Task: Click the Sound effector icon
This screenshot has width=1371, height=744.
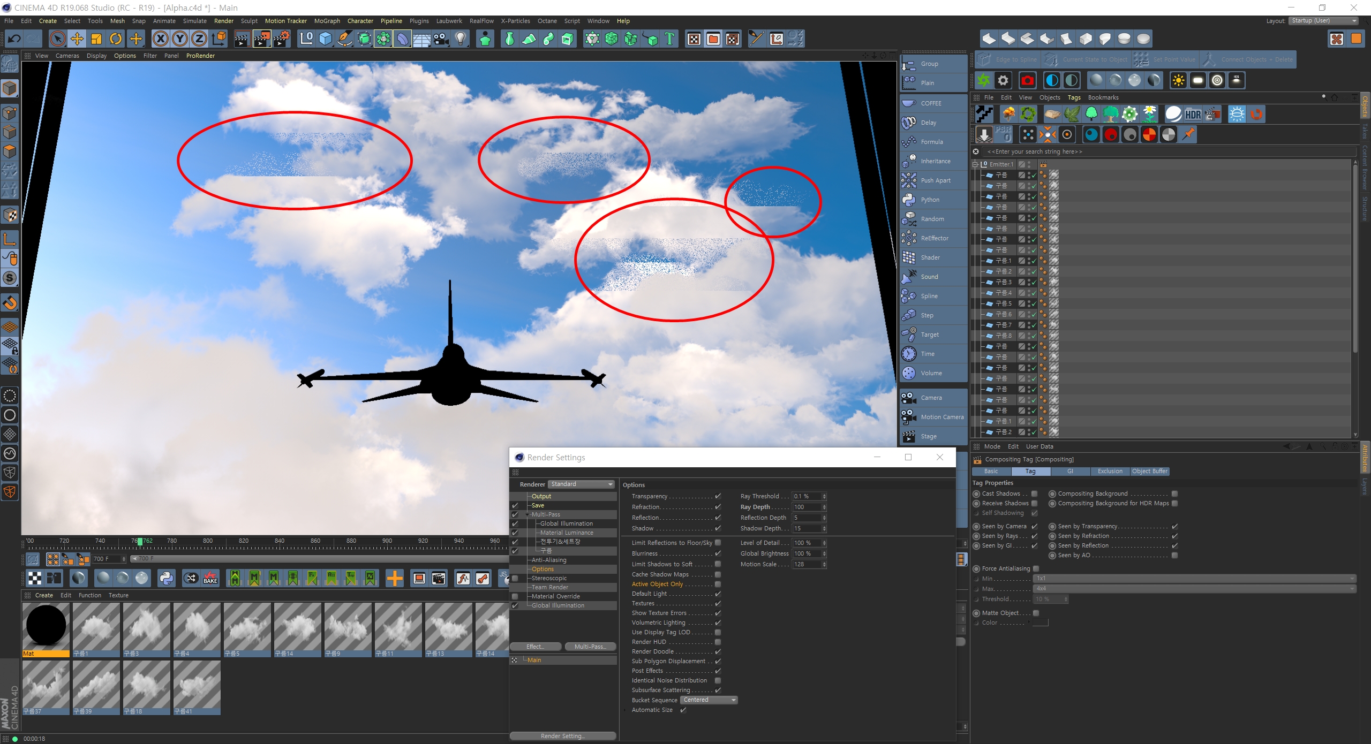Action: [909, 277]
